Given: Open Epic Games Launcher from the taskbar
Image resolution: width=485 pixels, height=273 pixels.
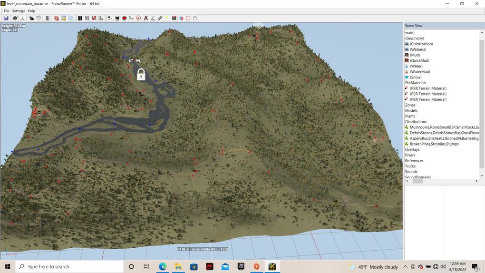Looking at the screenshot, I should click(x=241, y=266).
